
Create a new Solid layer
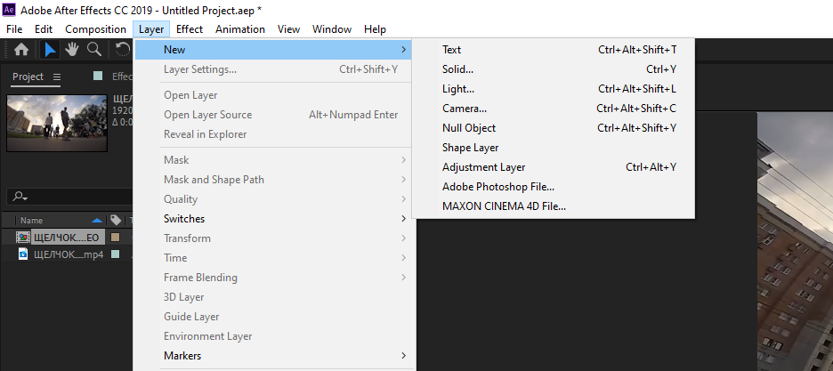[553, 69]
